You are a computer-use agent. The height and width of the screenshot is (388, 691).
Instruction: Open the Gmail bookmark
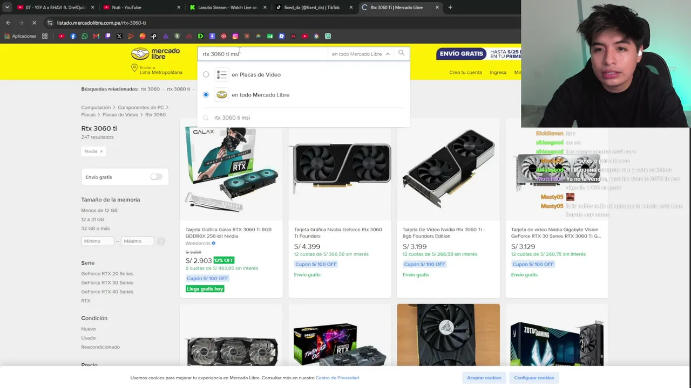96,36
